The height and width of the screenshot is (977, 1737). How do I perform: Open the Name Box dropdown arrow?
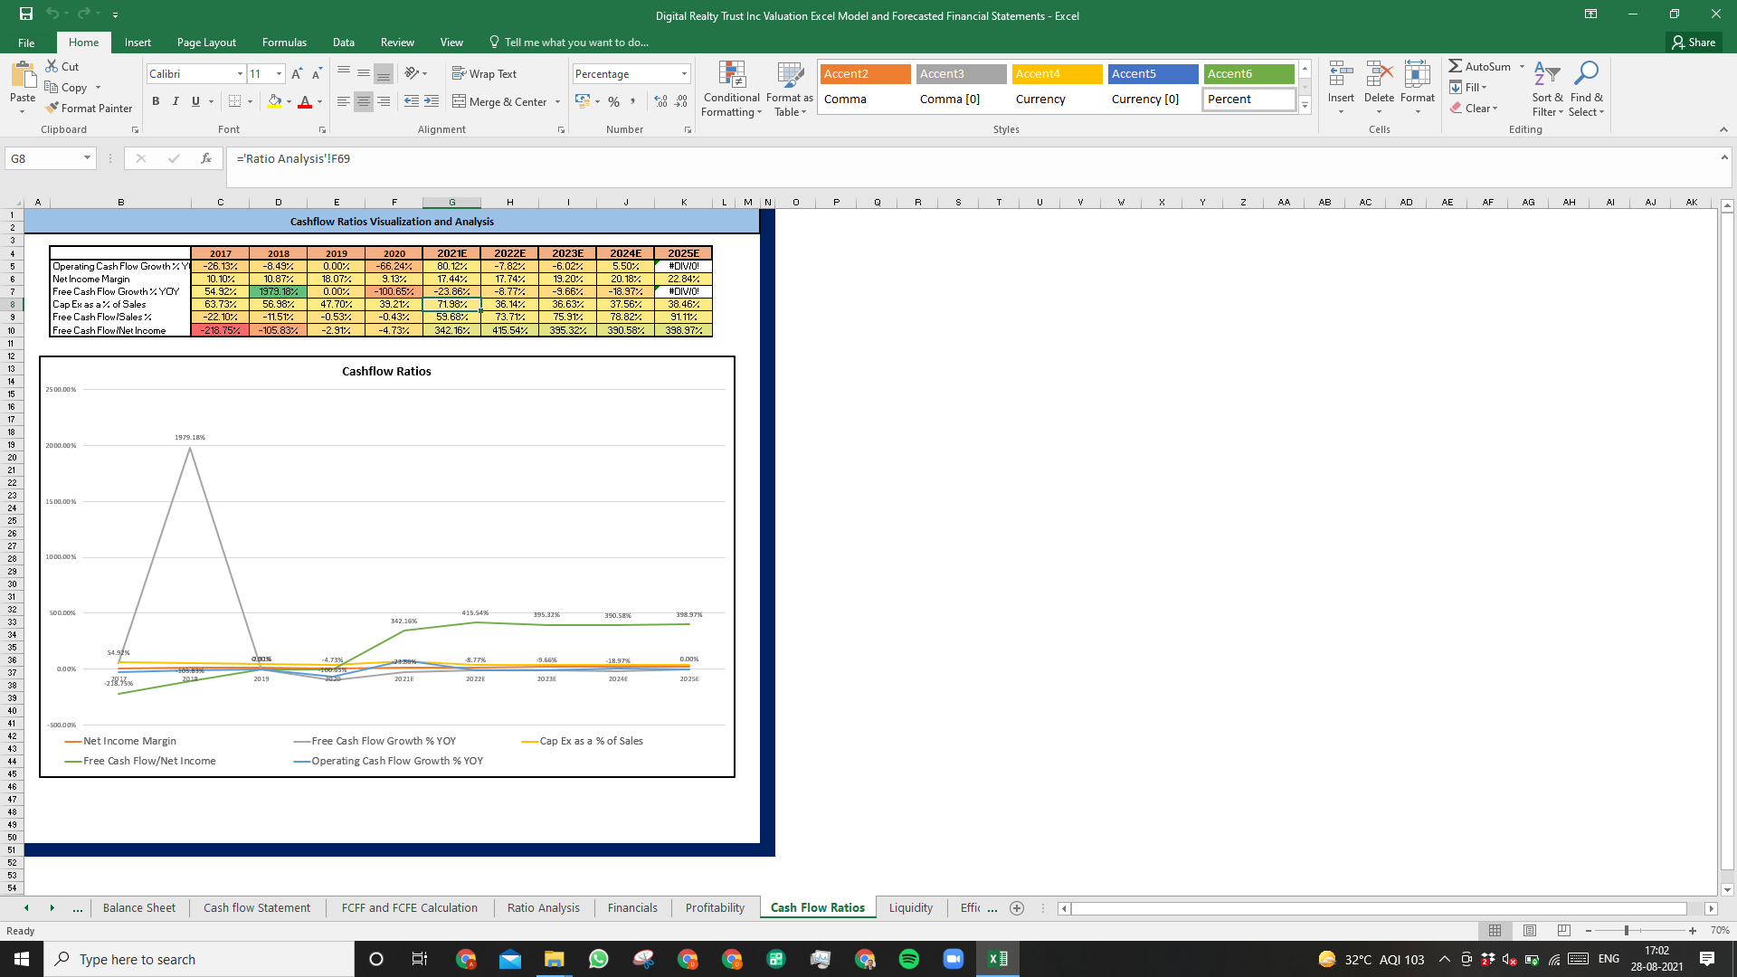pyautogui.click(x=87, y=158)
